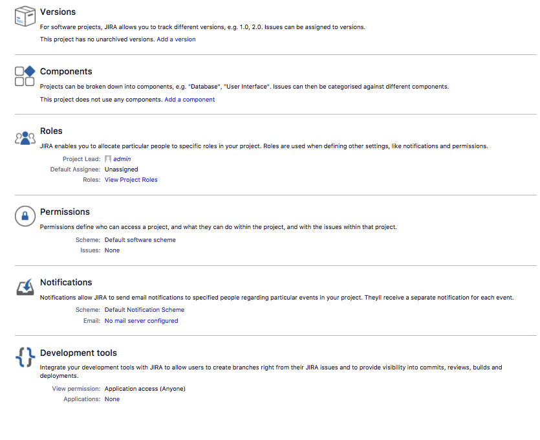Select Issues None under Permissions
Image resolution: width=540 pixels, height=440 pixels.
(x=112, y=250)
